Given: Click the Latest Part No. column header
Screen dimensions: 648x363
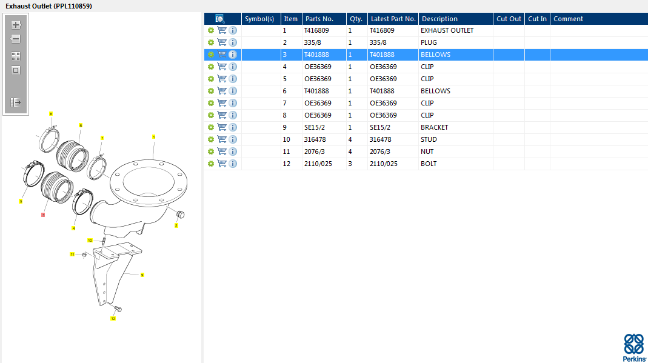Looking at the screenshot, I should 393,19.
